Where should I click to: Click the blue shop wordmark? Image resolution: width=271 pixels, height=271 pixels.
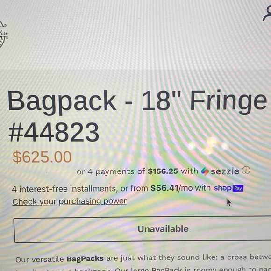[222, 188]
